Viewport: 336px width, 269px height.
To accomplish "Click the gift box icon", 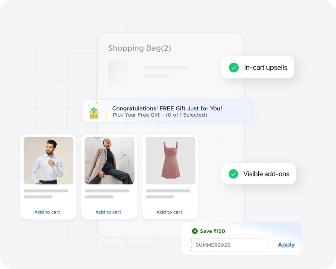I will tap(94, 113).
